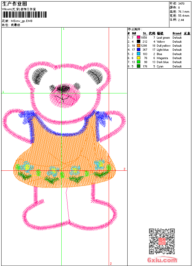This screenshot has height=266, width=192.
Task: Click the 生产作业图 title heading
Action: click(x=14, y=4)
